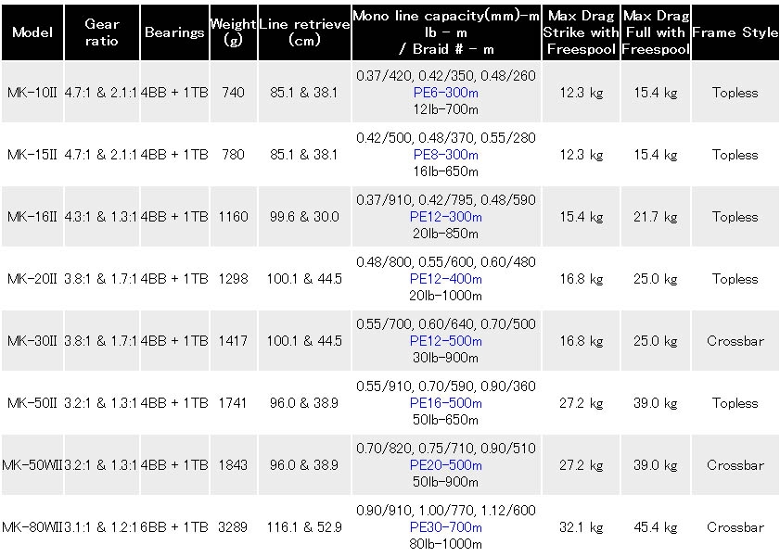Select the MK-10II model cell

point(32,93)
